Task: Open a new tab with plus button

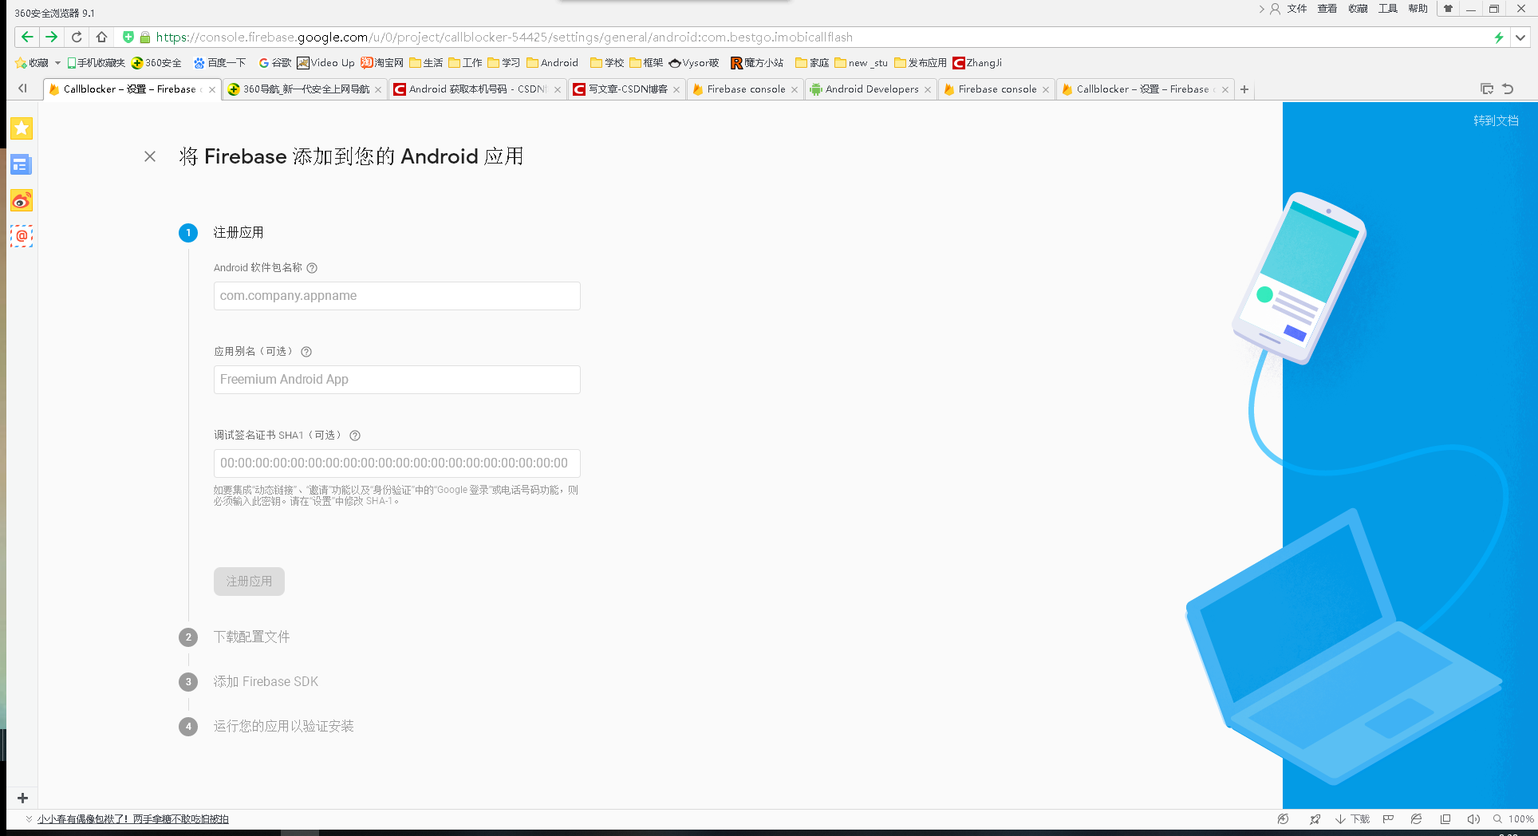Action: [1244, 89]
